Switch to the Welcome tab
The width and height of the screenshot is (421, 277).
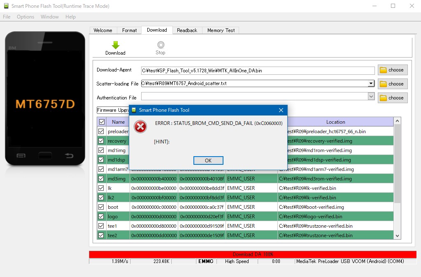103,30
